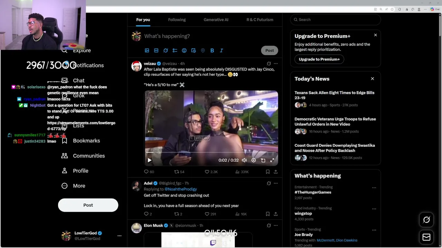The image size is (442, 248).
Task: Like veizau's post with 2.3K likes
Action: point(211,172)
